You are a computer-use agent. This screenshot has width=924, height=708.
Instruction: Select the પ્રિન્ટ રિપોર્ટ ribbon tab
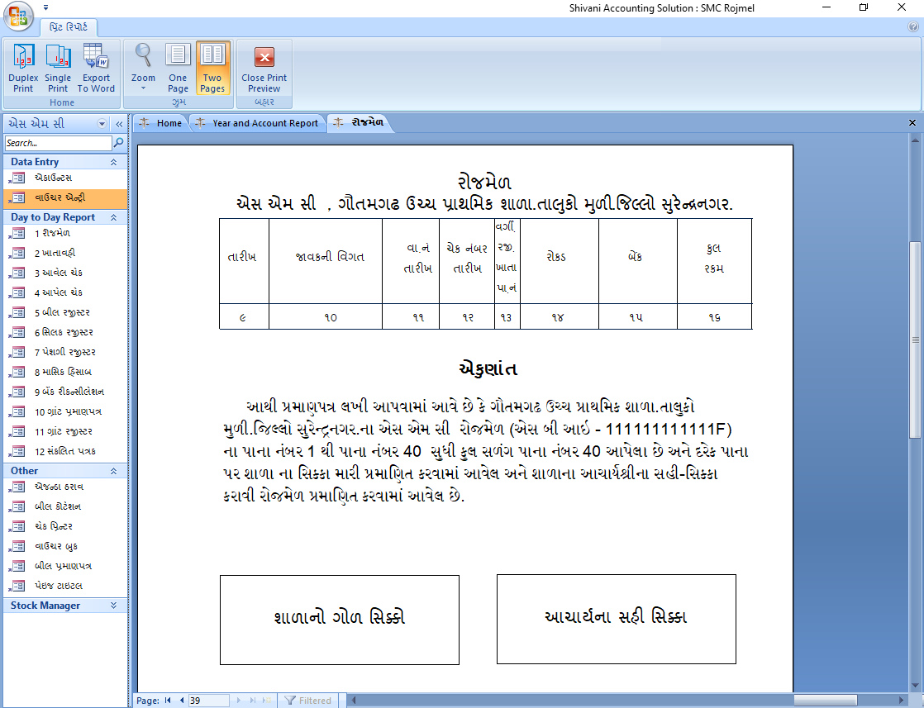point(69,26)
